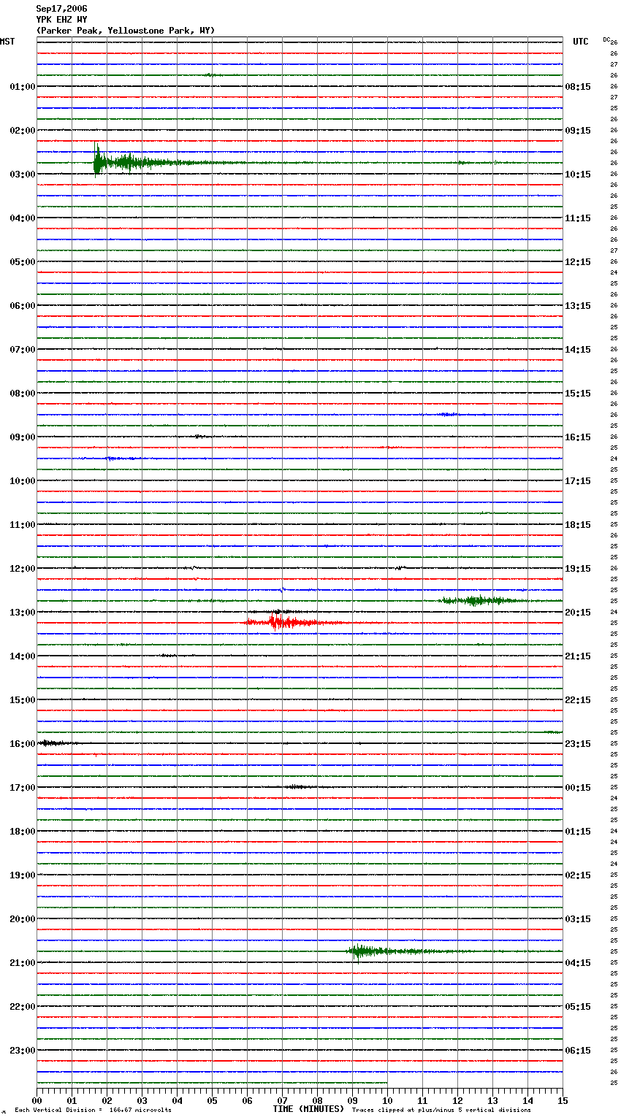Click the 20:15 UTC time label
The height and width of the screenshot is (1120, 621).
coord(578,613)
